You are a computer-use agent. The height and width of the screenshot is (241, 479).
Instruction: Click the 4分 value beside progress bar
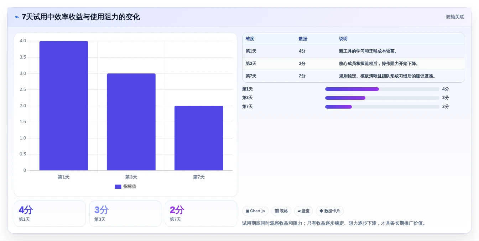pyautogui.click(x=446, y=89)
